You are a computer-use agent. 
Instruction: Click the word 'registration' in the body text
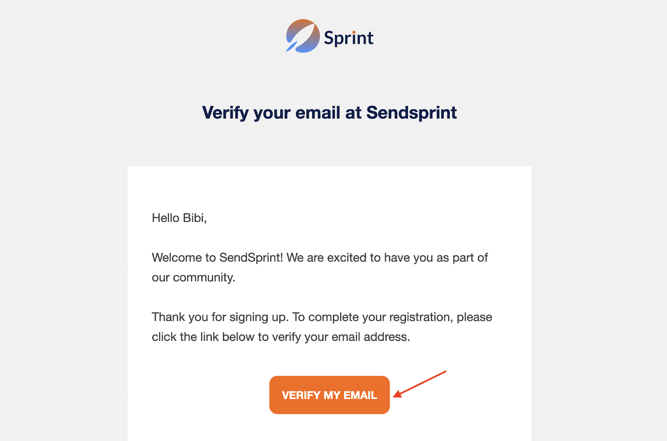click(421, 317)
